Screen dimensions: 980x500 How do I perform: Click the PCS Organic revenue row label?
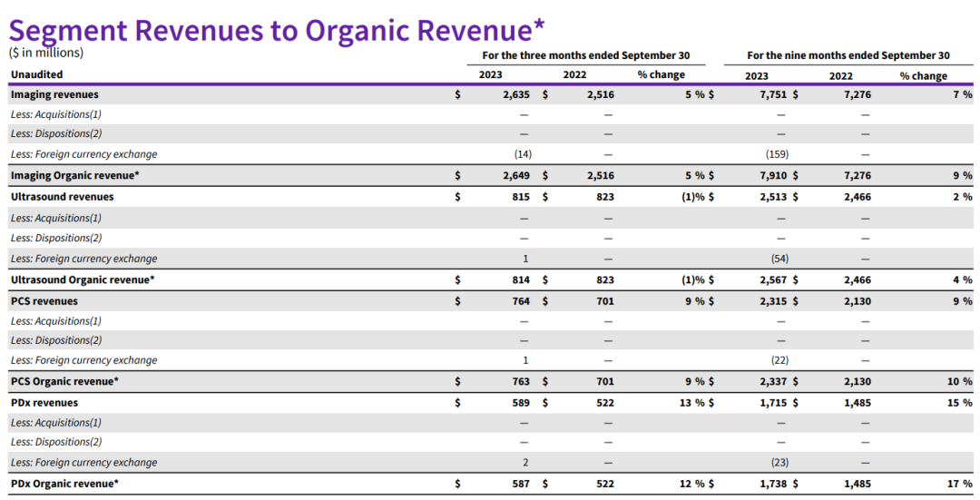pyautogui.click(x=64, y=381)
